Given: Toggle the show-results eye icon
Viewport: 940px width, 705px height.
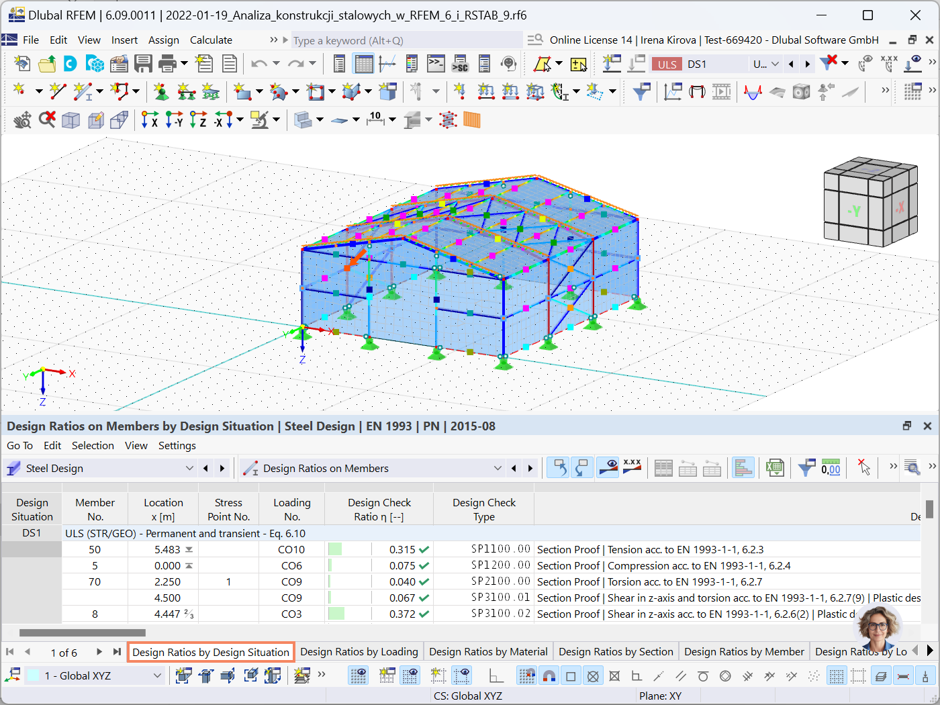Looking at the screenshot, I should click(608, 468).
